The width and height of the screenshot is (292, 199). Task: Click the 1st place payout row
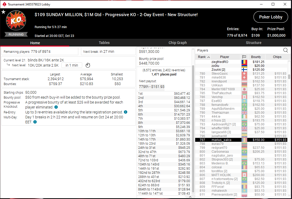(x=164, y=94)
